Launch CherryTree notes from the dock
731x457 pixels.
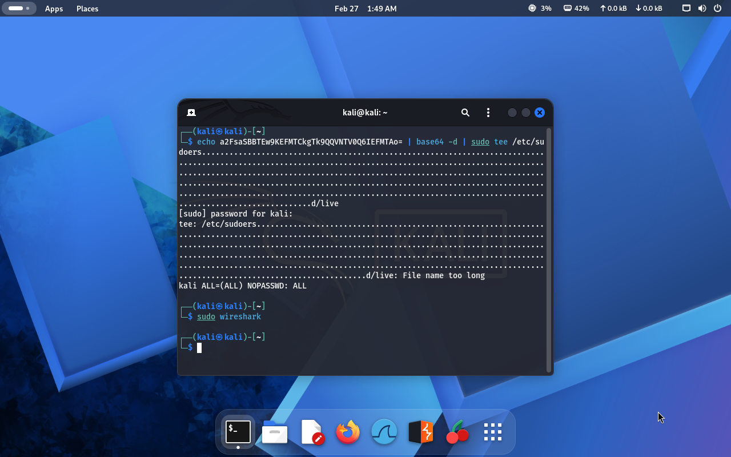tap(457, 432)
